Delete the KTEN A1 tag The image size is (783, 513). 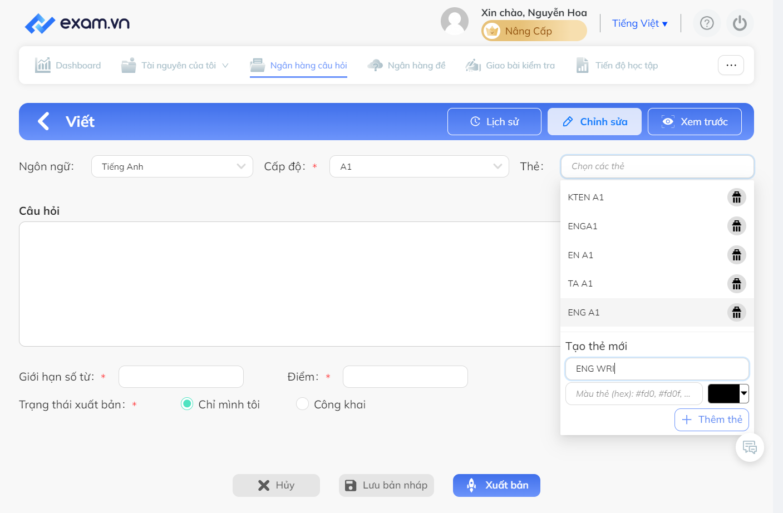coord(736,197)
